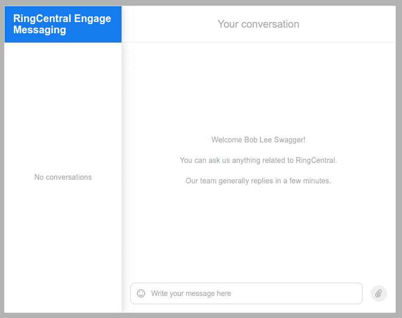Click the 'Welcome Bob Lee Swagger!' greeting
402x318 pixels.
click(258, 140)
